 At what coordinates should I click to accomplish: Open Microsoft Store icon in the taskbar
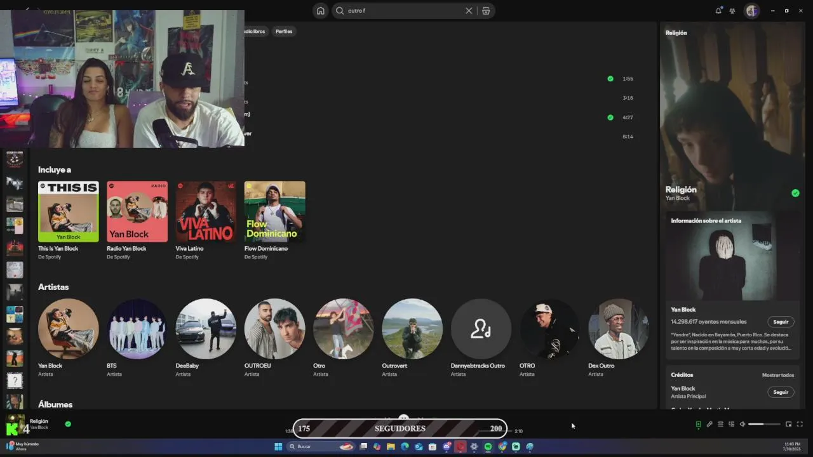[x=433, y=446]
